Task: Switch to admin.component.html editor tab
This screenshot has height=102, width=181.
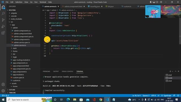Action: (x=73, y=7)
